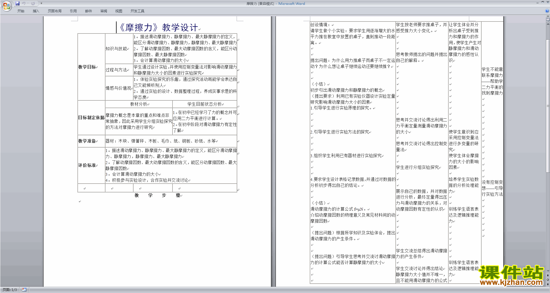Screen dimensions: 550x293
Task: Open the undo history dropdown arrow
Action: coord(28,3)
